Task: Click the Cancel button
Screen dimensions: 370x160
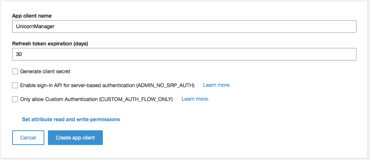Action: pyautogui.click(x=28, y=138)
